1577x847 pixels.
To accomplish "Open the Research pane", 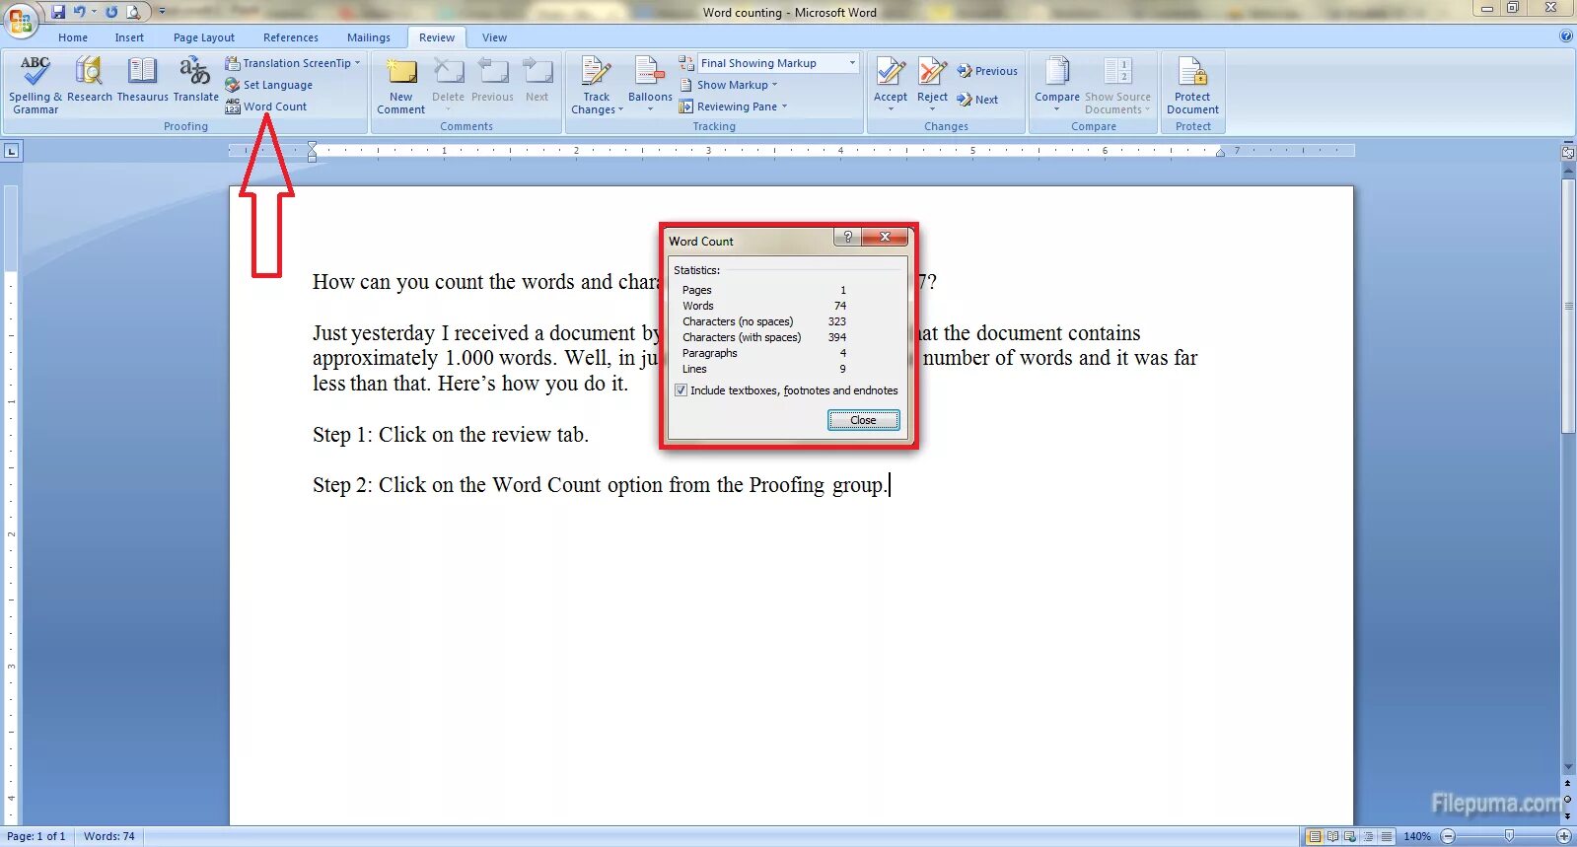I will pyautogui.click(x=90, y=80).
